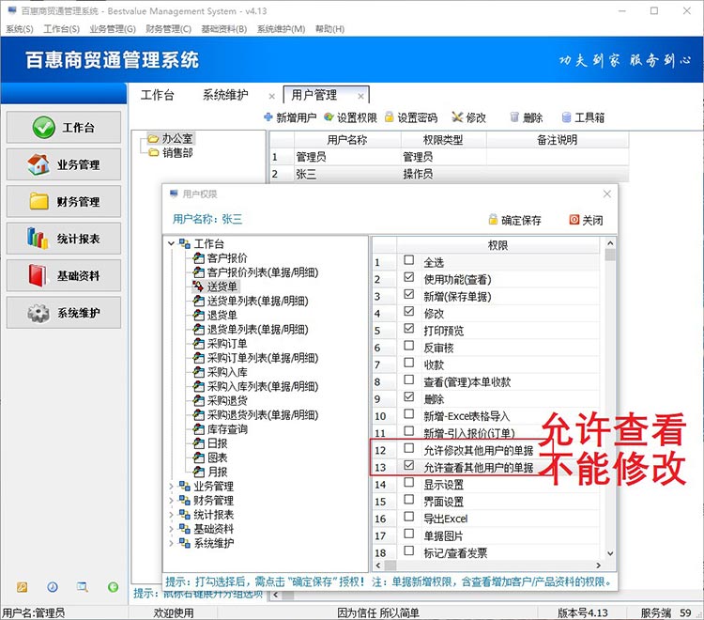Select the 销售部 folder in department tree
Screen dimensions: 704x620
[x=171, y=153]
